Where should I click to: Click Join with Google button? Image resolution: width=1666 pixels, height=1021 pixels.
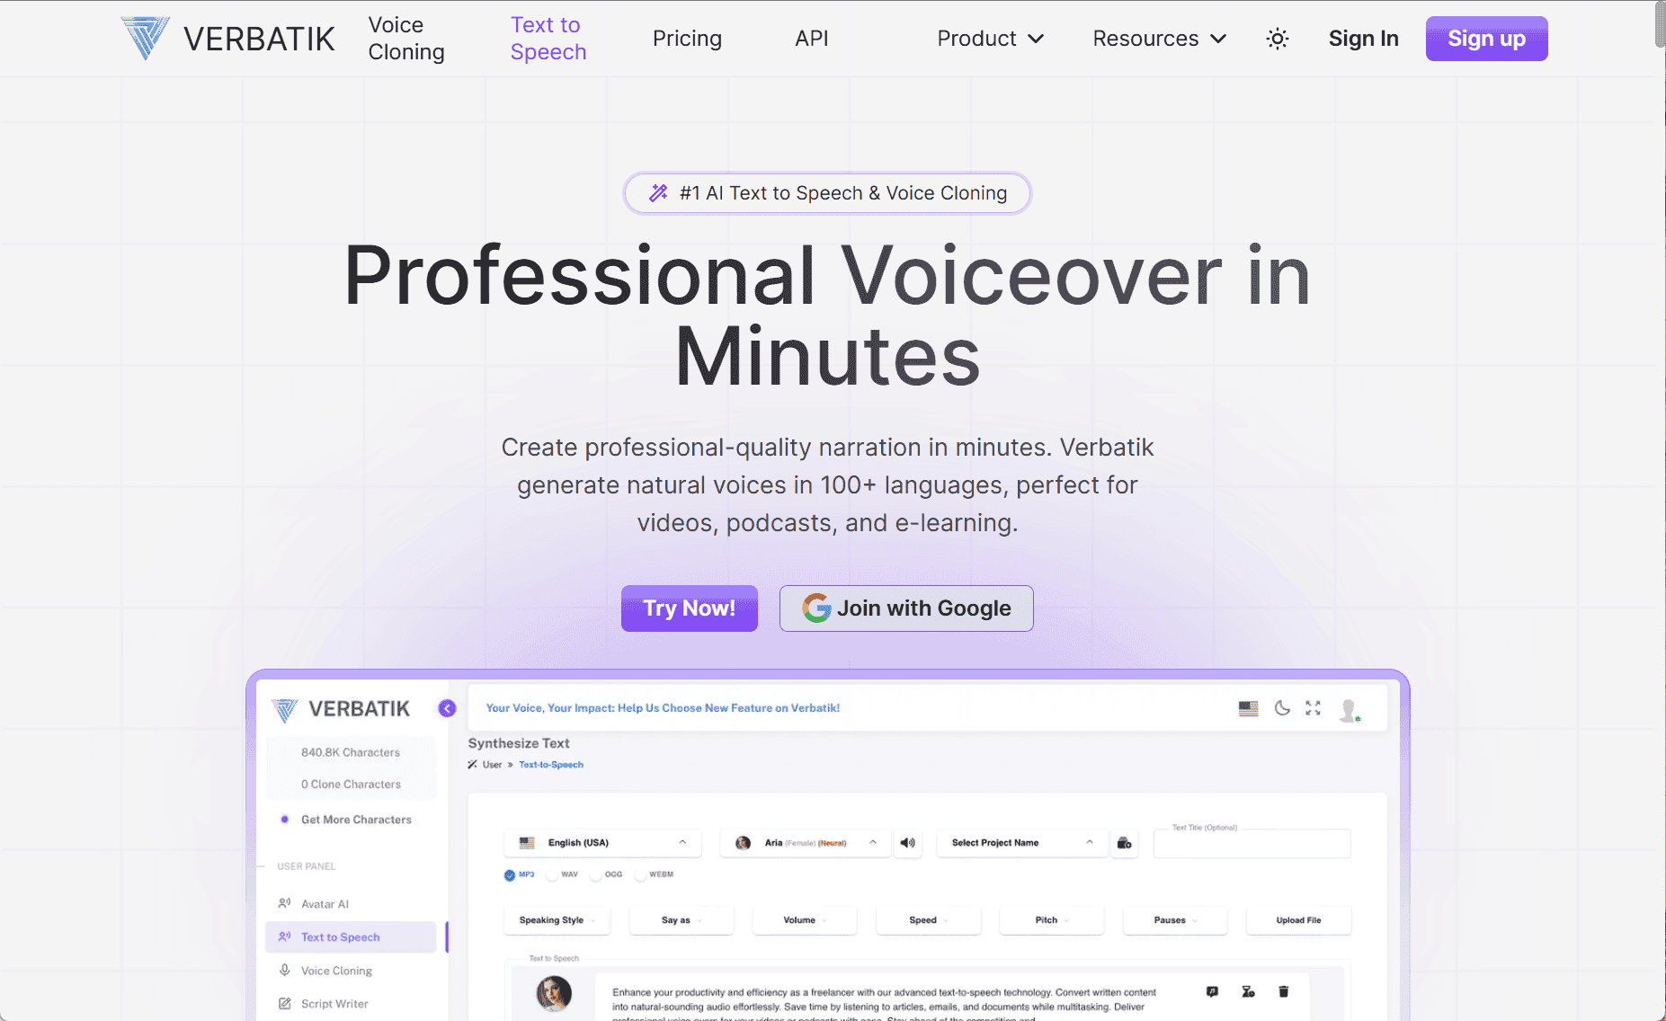(906, 608)
